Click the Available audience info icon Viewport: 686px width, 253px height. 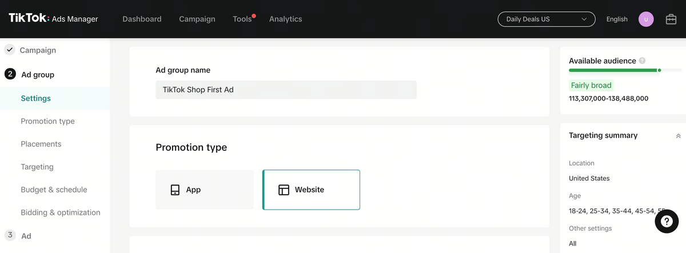643,61
